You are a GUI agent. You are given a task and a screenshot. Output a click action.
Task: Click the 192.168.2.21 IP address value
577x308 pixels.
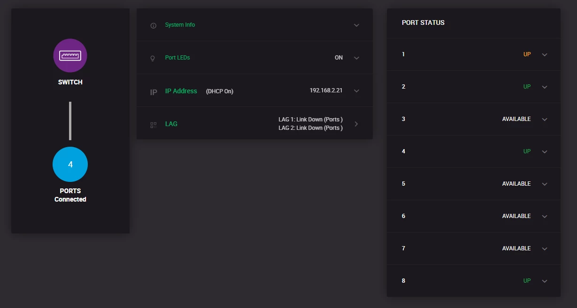pos(326,90)
